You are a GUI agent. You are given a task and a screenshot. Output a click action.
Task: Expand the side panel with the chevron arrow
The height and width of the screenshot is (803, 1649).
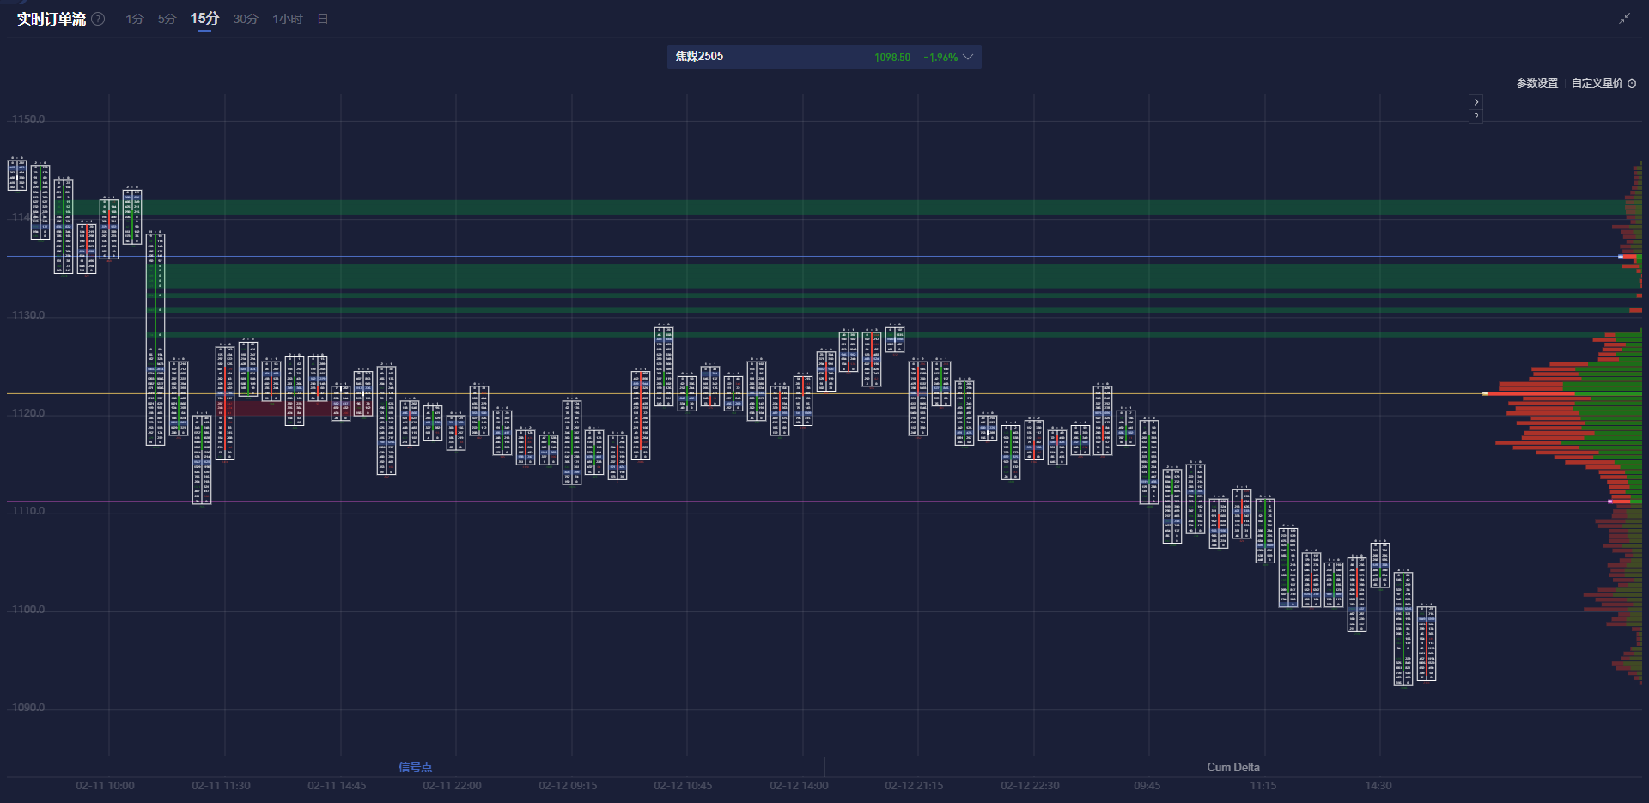tap(1476, 102)
